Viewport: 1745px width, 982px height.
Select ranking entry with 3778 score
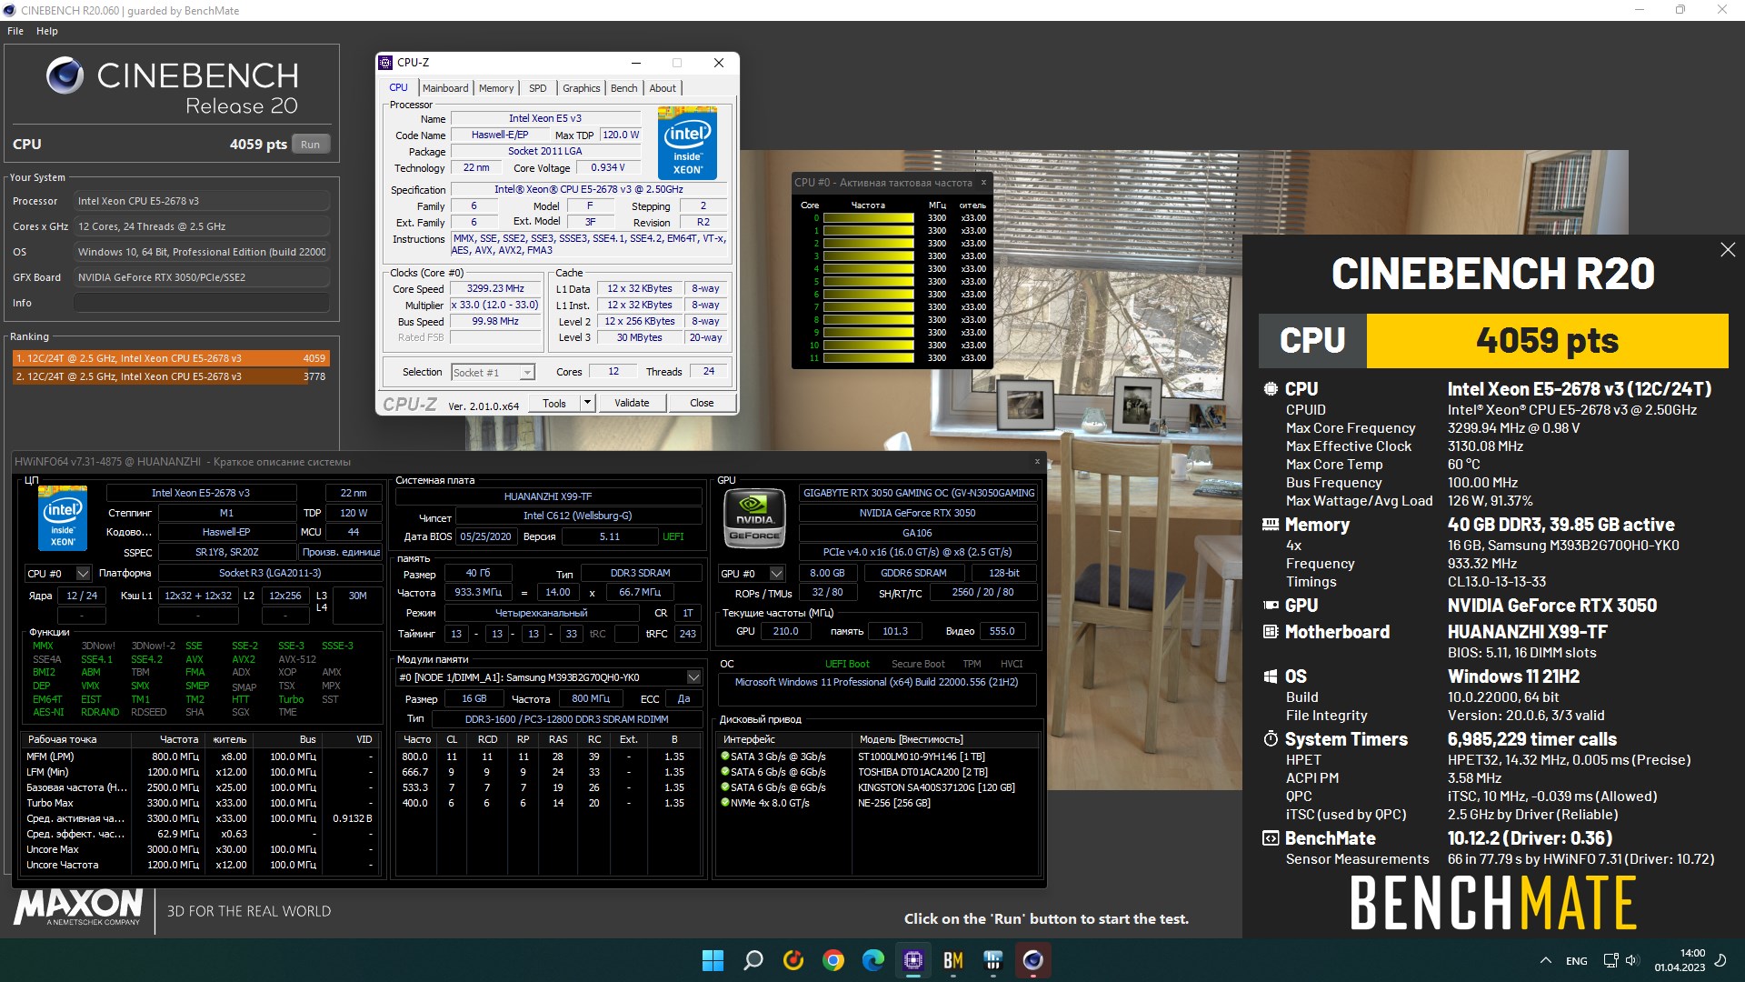click(x=171, y=376)
